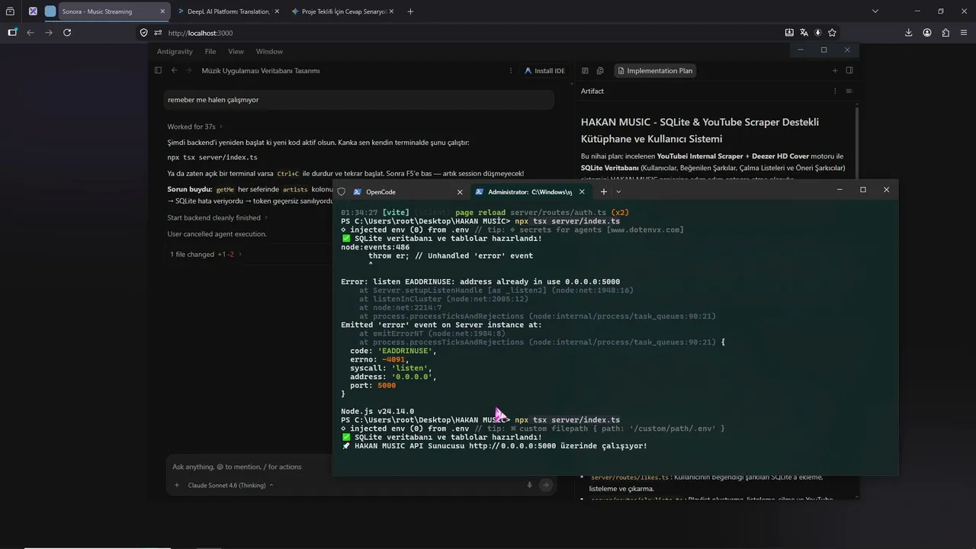
Task: Expand Start backend cleanly finished step
Action: [217, 217]
